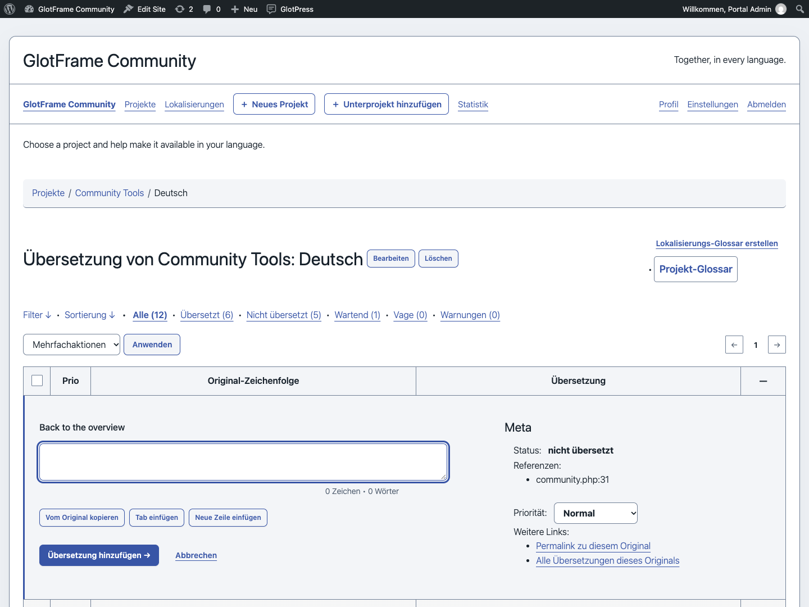The image size is (809, 607).
Task: Click the Edit Site admin bar item
Action: pyautogui.click(x=144, y=9)
